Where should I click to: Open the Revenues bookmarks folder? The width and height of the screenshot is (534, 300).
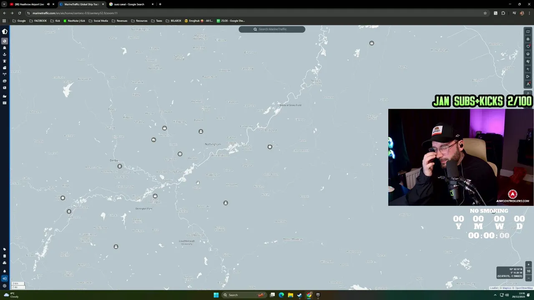(x=120, y=21)
